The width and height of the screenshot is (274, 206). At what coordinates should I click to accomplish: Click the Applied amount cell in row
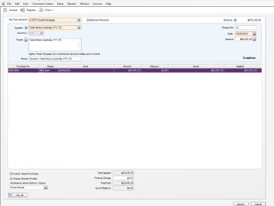point(240,70)
